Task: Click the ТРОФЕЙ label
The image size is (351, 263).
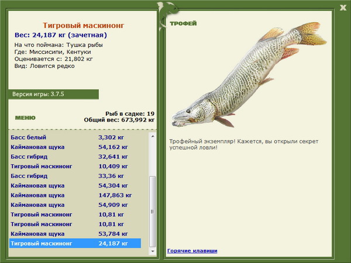Action: (x=183, y=23)
